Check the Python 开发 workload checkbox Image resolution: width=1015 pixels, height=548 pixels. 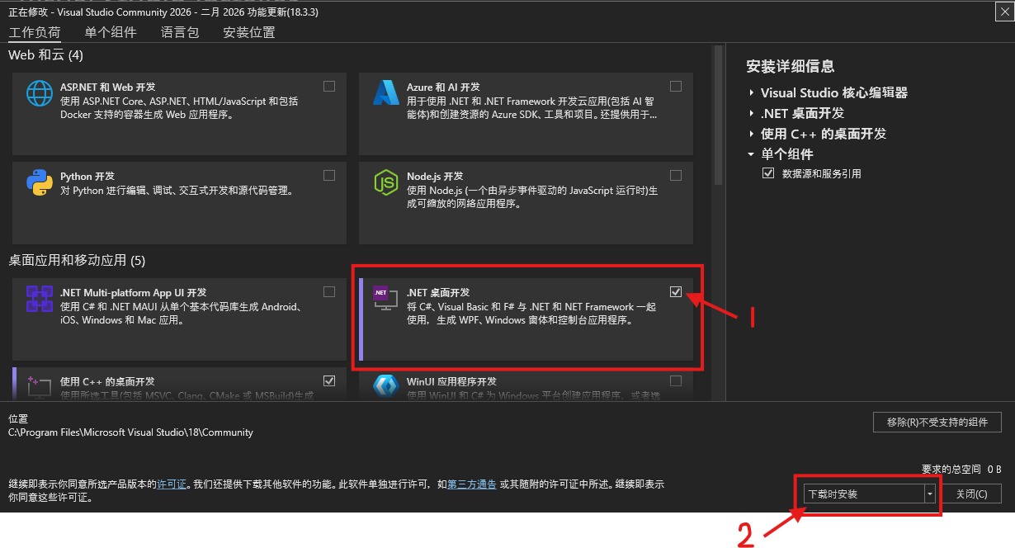click(329, 175)
